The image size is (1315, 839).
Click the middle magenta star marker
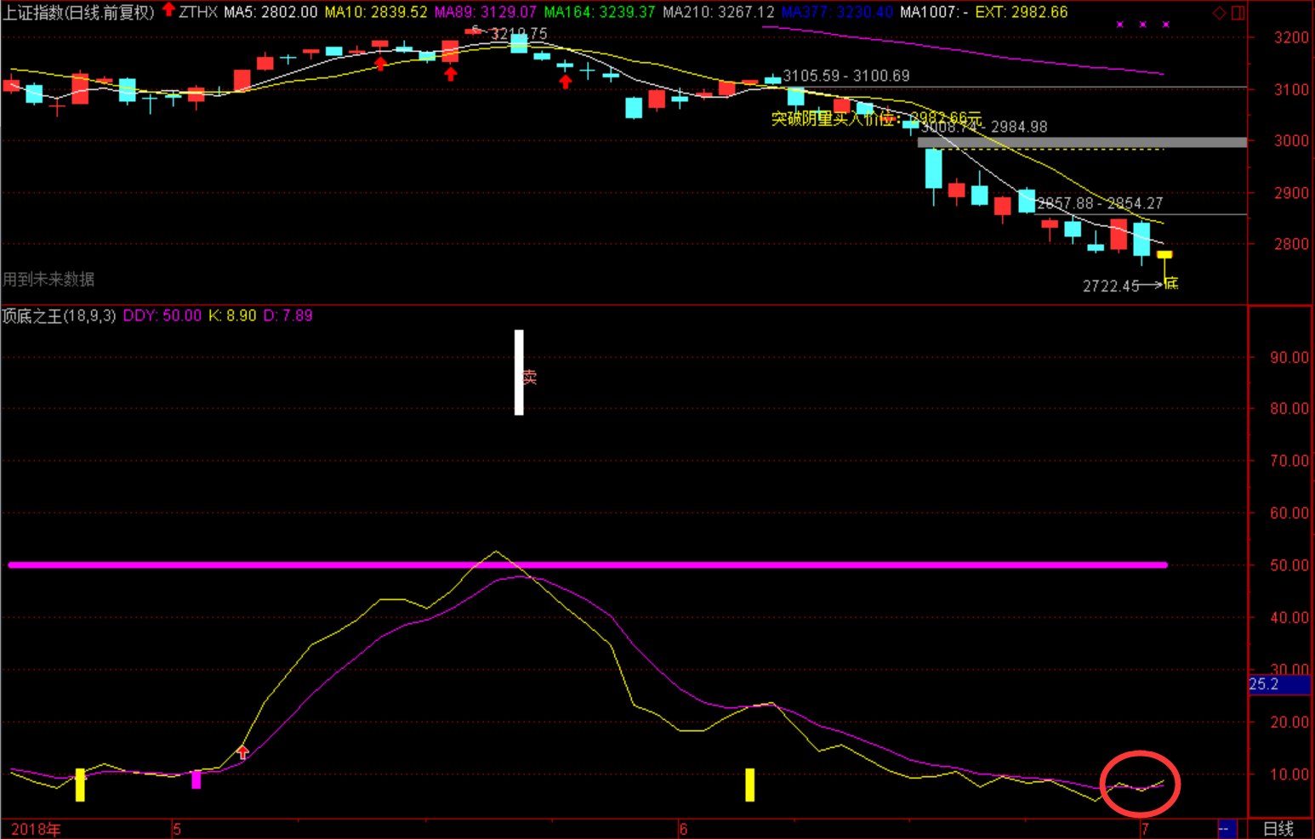(x=1143, y=25)
